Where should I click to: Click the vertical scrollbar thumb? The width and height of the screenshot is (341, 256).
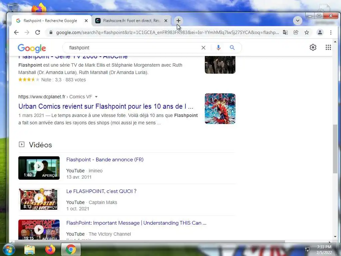pos(335,149)
